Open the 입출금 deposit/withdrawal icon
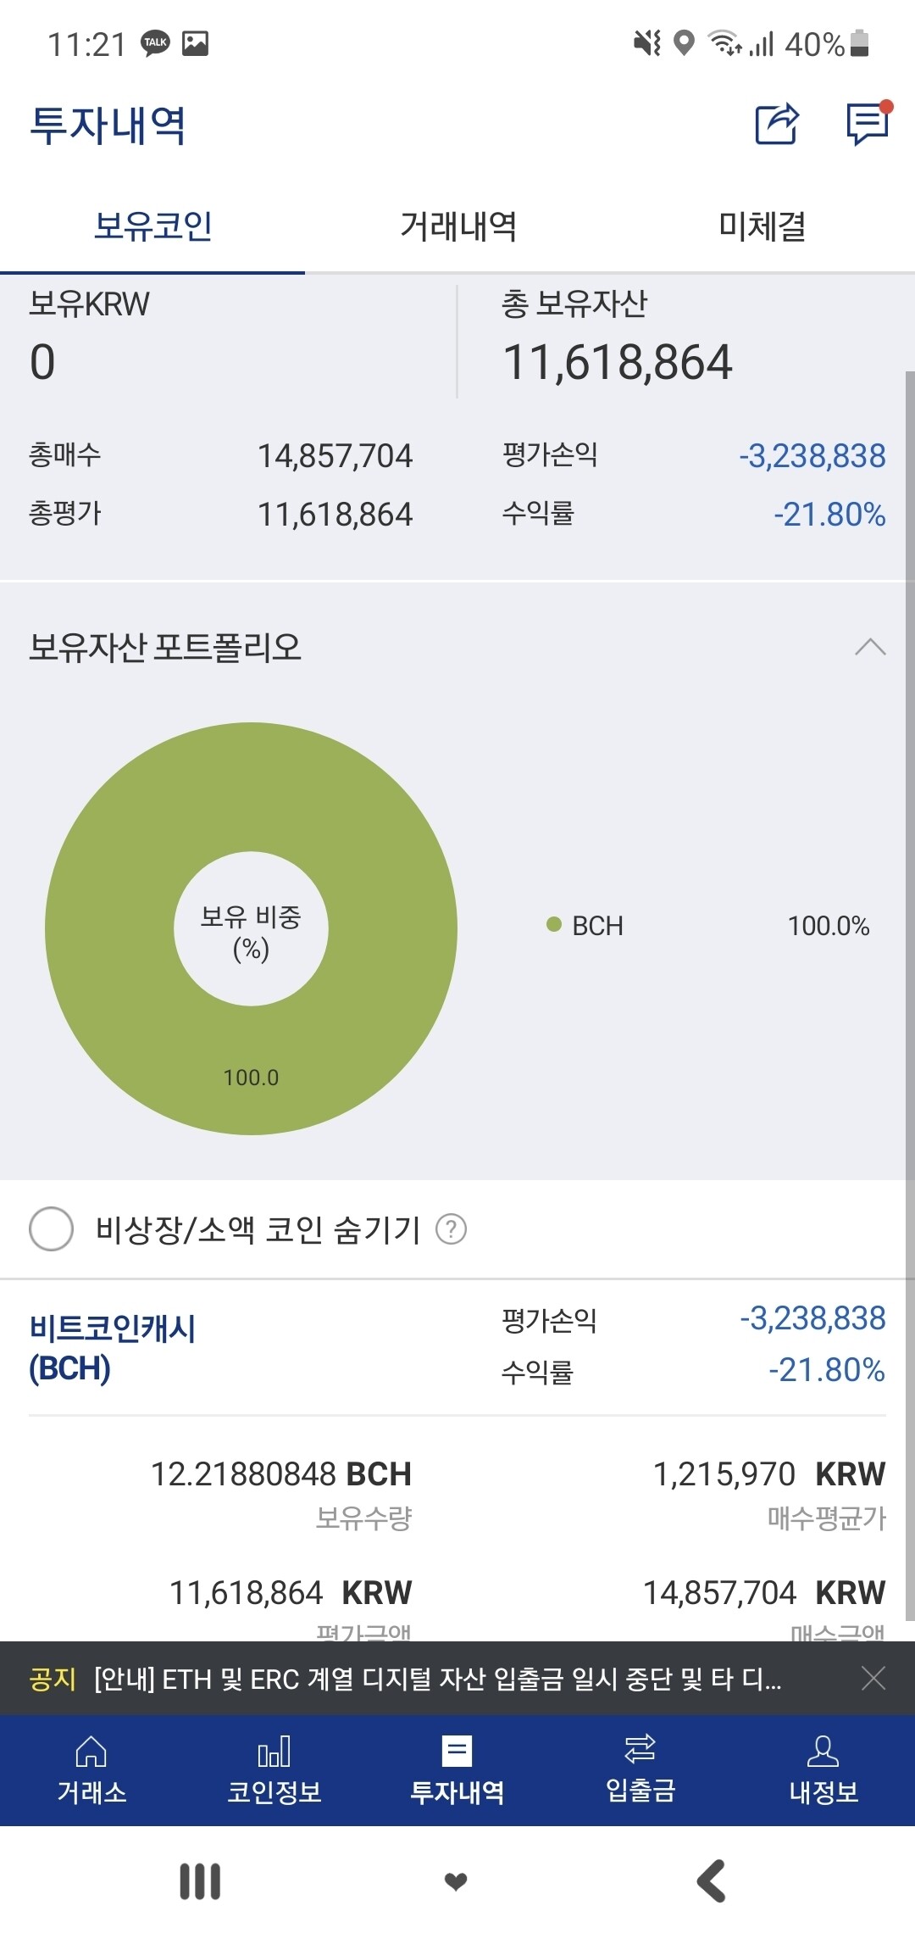The height and width of the screenshot is (1933, 915). tap(640, 1768)
